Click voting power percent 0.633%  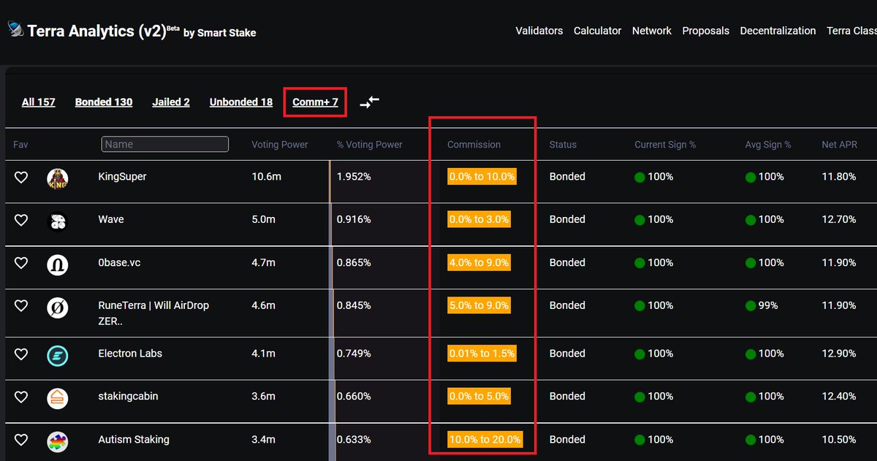[x=354, y=439]
